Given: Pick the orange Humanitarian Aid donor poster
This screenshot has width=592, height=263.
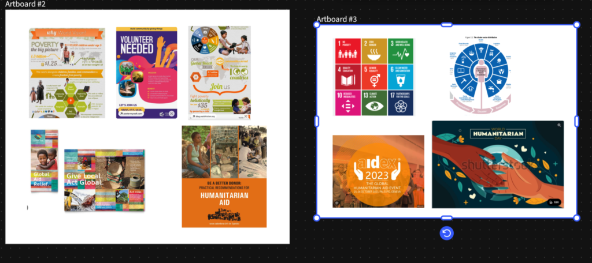Looking at the screenshot, I should [224, 176].
